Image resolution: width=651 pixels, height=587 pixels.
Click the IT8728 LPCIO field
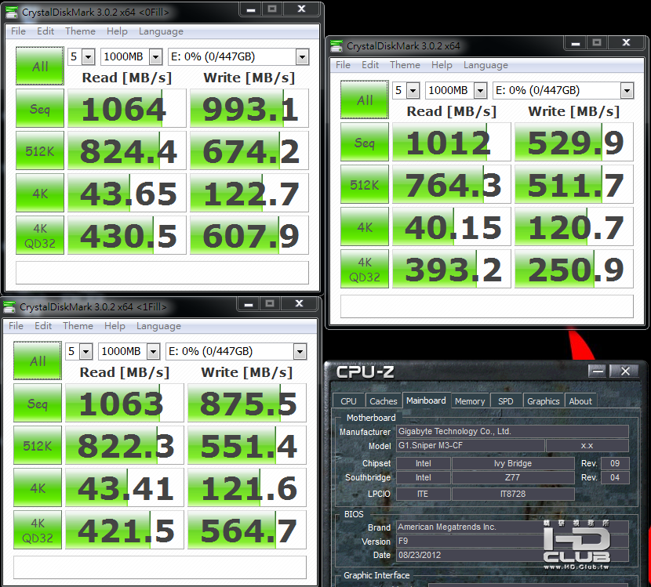pyautogui.click(x=513, y=494)
